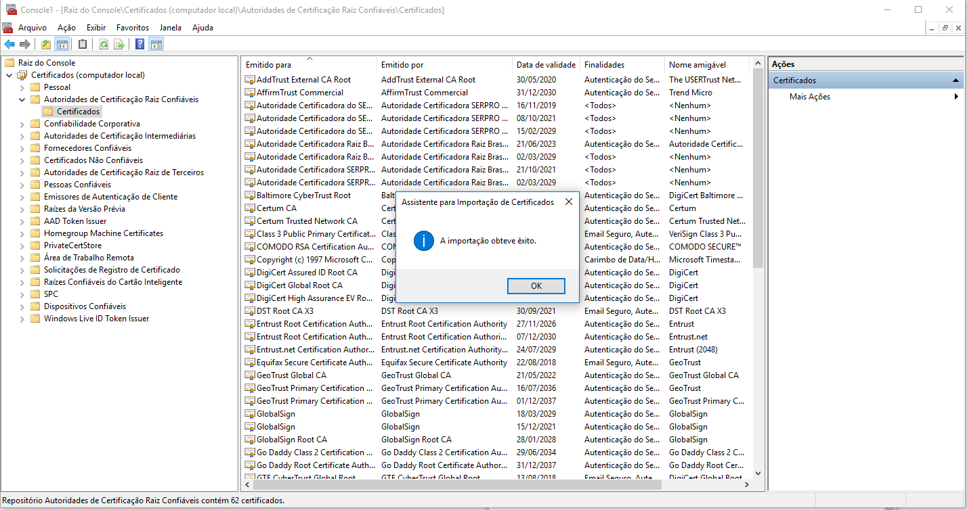Click OK in the import success dialog

coord(536,286)
